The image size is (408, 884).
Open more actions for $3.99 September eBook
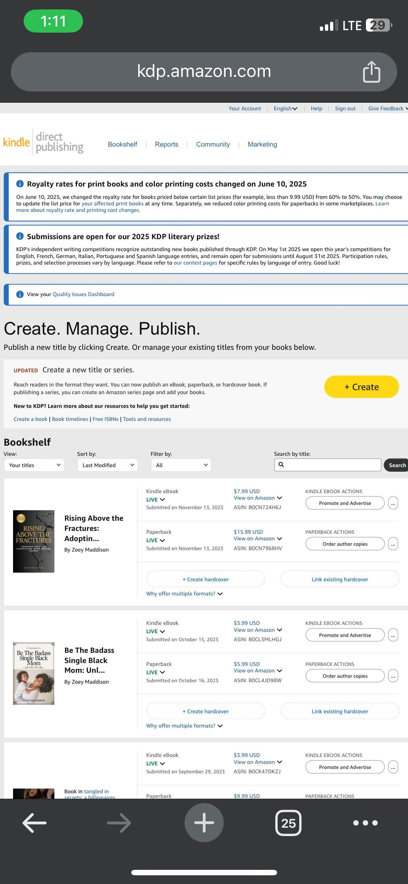(393, 767)
